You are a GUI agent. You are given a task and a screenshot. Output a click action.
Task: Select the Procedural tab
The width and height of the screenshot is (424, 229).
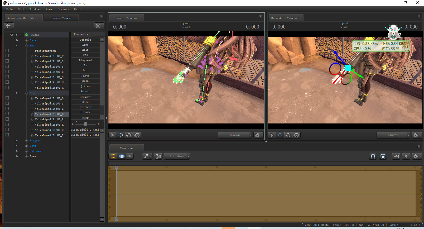[82, 34]
